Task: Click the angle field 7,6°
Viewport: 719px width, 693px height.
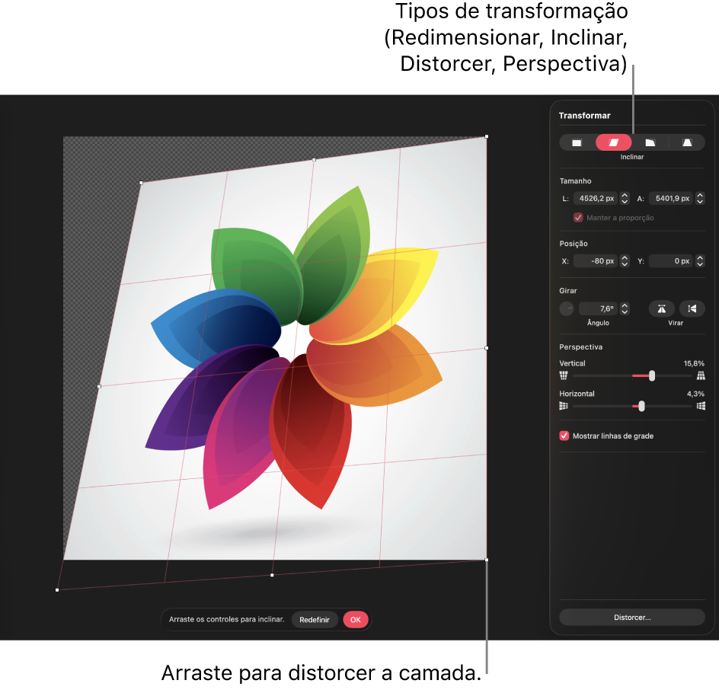Action: tap(599, 309)
